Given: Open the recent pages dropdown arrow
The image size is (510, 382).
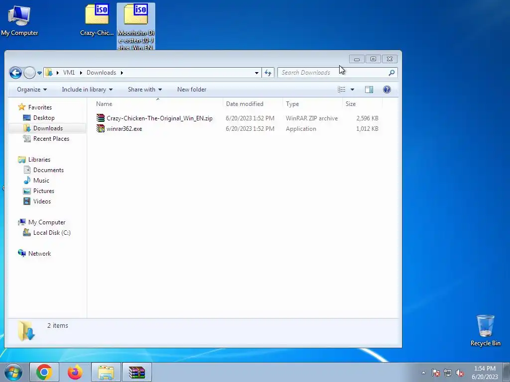Looking at the screenshot, I should [x=39, y=73].
